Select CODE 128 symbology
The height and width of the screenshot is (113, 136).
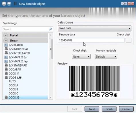coord(15,77)
